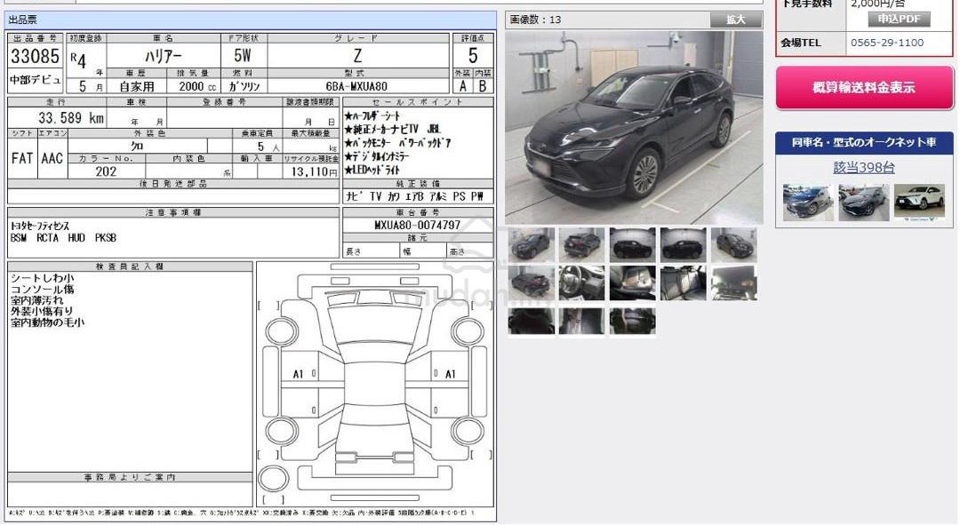Open first thumbnail in second row
The image size is (960, 525).
[x=531, y=282]
